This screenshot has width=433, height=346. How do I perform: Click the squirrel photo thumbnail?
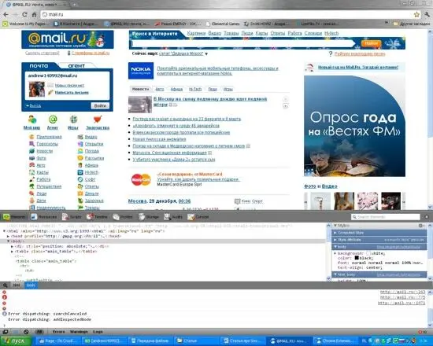pyautogui.click(x=344, y=201)
